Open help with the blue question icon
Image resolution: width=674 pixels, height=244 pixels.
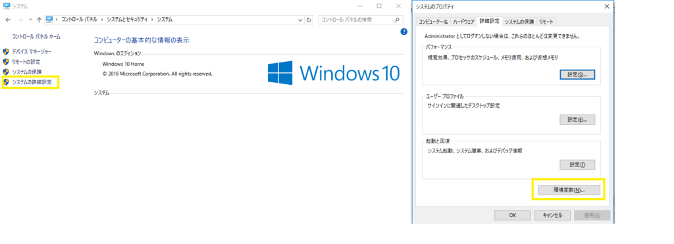coord(403,32)
